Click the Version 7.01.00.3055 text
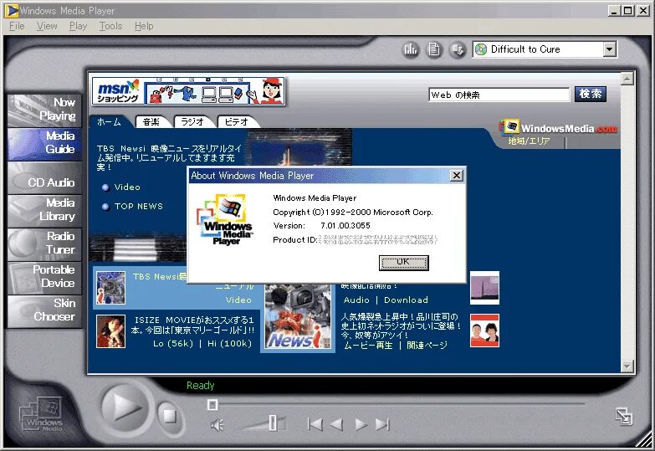The width and height of the screenshot is (655, 451). coord(322,226)
